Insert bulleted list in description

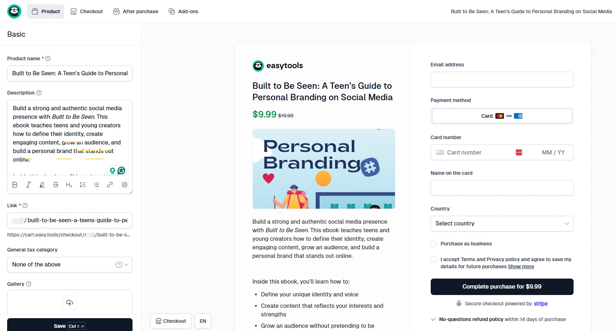click(x=96, y=185)
